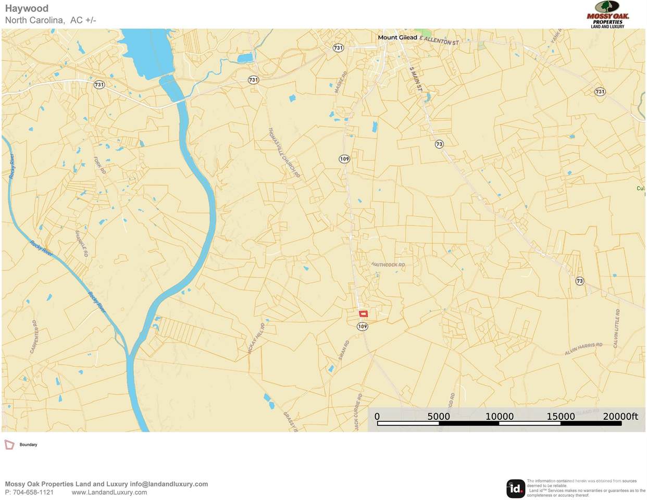Open the www.LandandLuxury.com website link
647x500 pixels.
coord(109,492)
